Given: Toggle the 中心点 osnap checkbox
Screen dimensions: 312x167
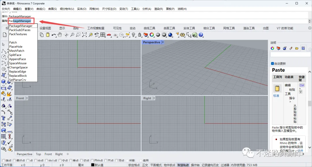Looking at the screenshot, I should pyautogui.click(x=46, y=160).
